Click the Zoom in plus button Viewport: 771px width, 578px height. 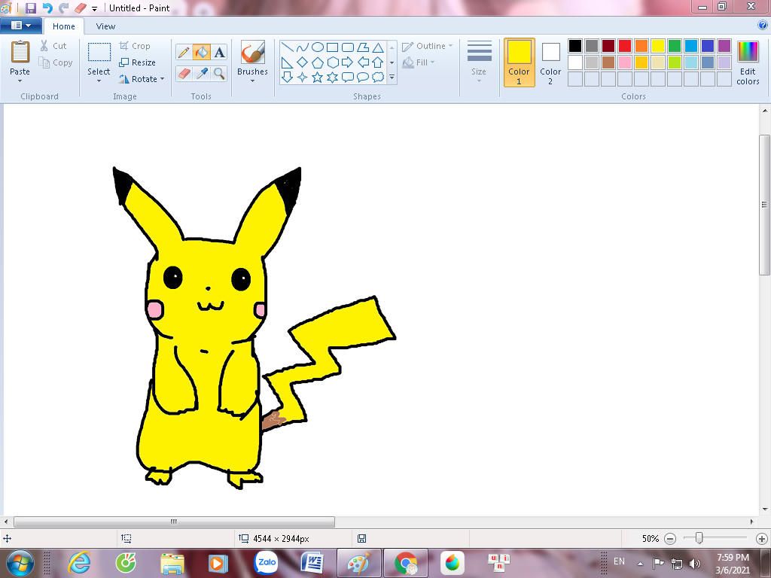pyautogui.click(x=762, y=539)
